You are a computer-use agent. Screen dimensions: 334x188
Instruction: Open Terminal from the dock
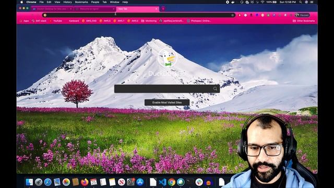[190, 182]
